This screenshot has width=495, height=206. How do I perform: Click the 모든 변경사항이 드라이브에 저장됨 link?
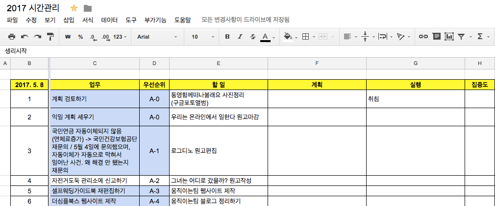(246, 20)
